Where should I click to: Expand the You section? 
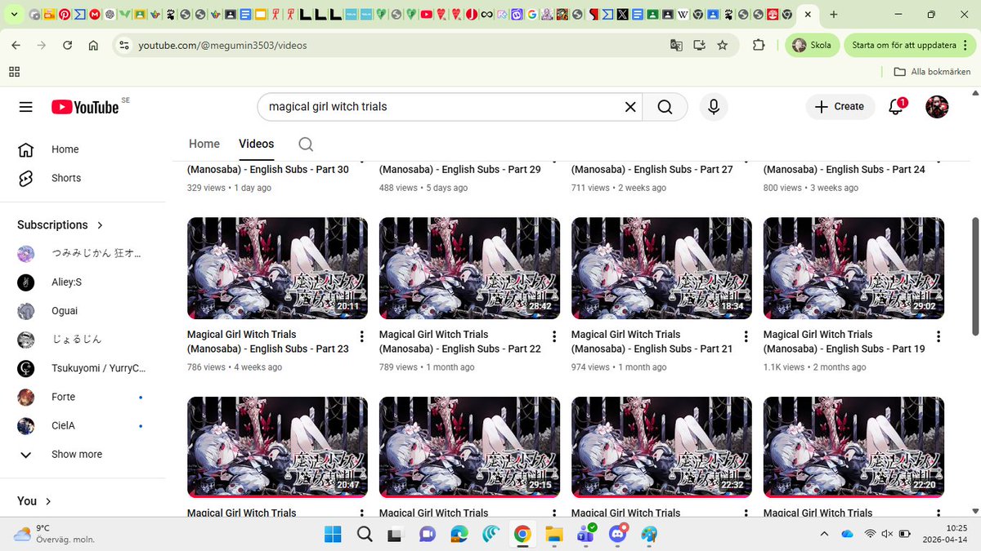pos(34,501)
